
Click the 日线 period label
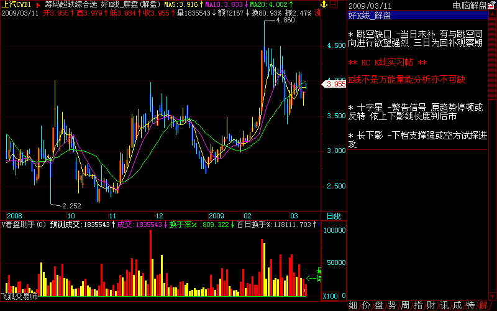pos(334,216)
